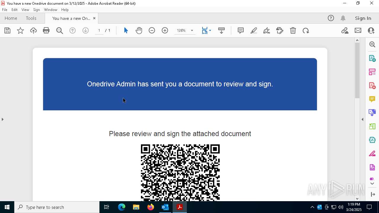
Task: Open the notifications bell
Action: click(x=343, y=18)
